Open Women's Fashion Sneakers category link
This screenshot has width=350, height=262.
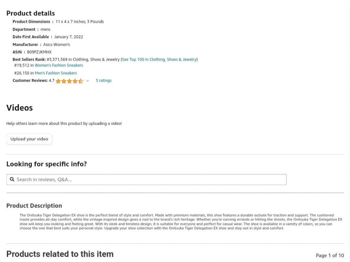coord(59,65)
